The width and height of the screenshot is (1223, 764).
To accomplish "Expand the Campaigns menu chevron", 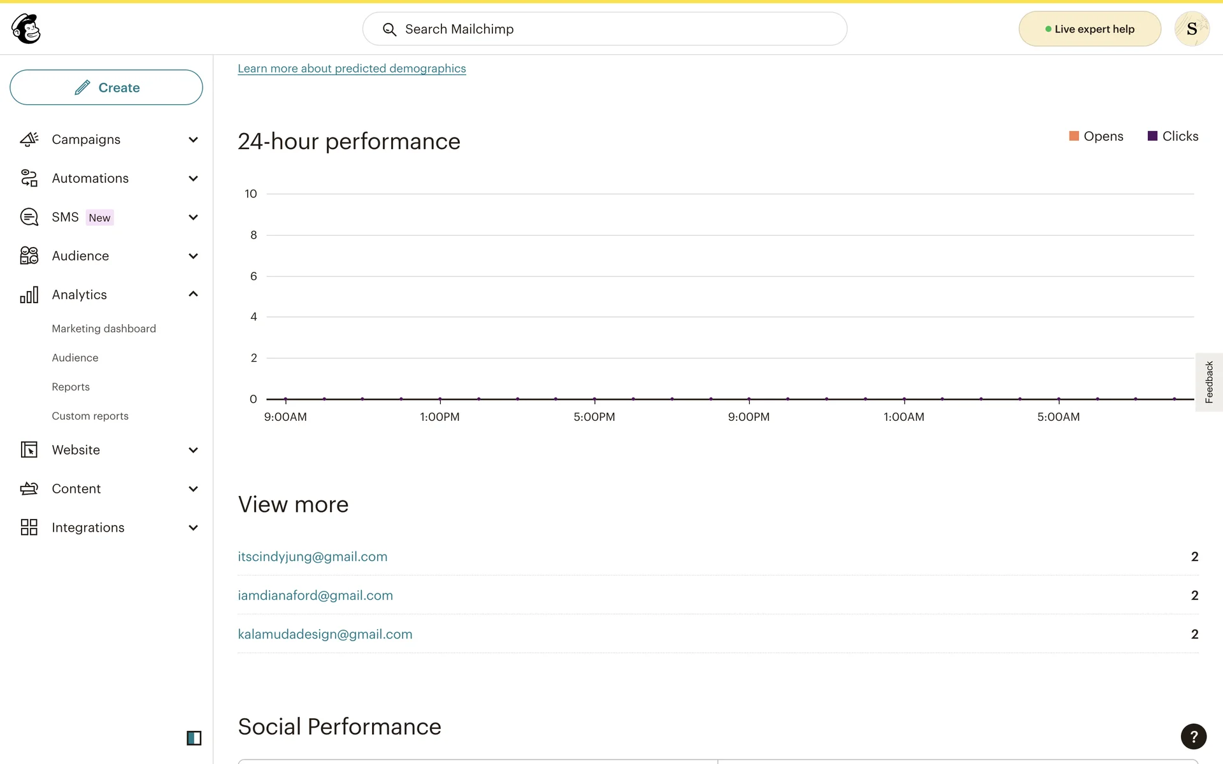I will click(x=193, y=139).
